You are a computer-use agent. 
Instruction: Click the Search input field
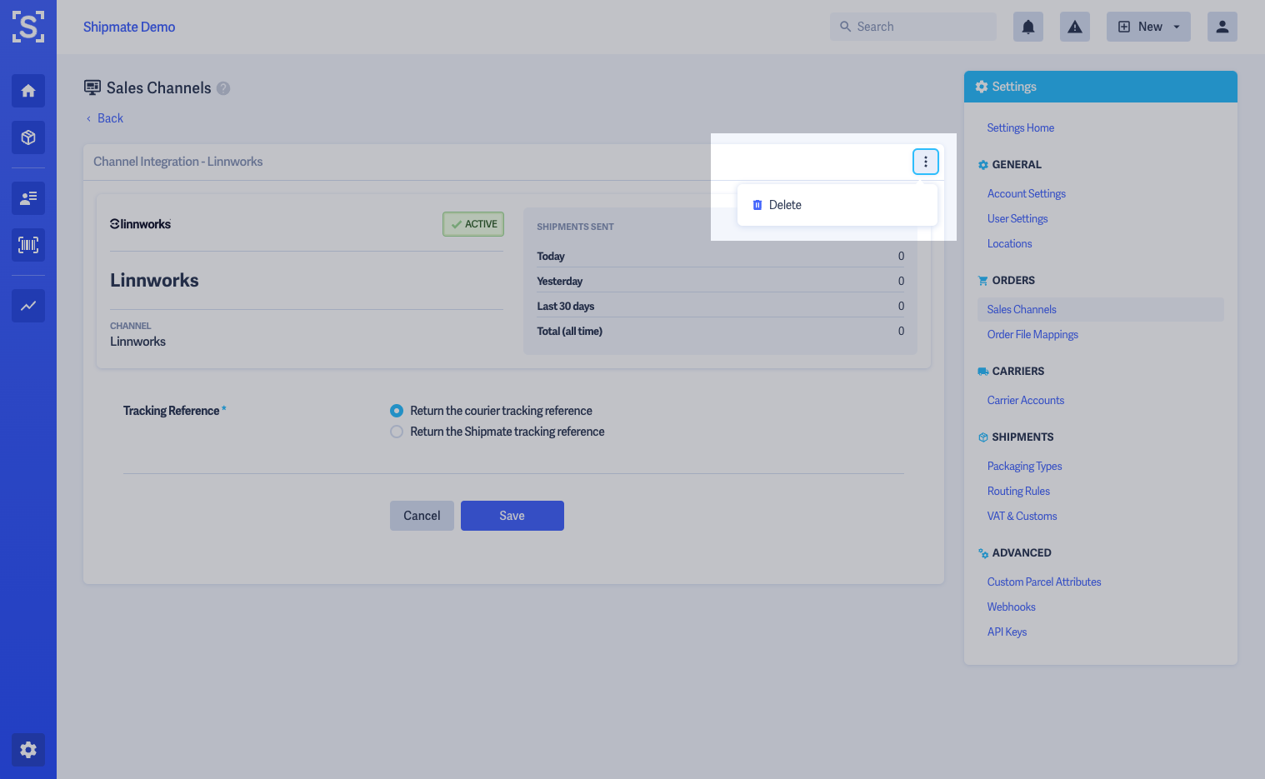tap(913, 27)
